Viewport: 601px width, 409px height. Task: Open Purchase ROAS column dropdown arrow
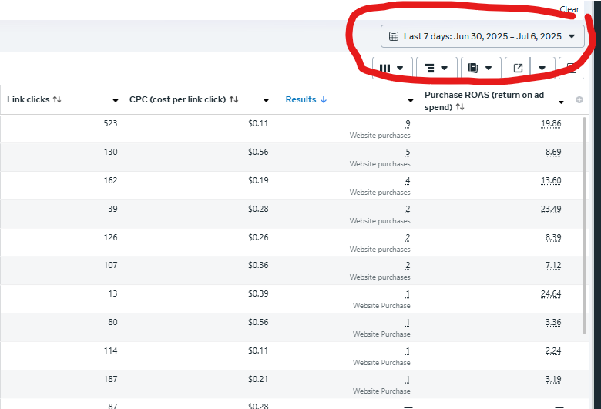coord(562,100)
